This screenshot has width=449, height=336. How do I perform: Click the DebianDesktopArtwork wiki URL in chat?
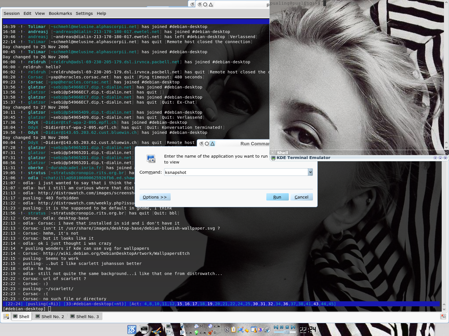[116, 253]
